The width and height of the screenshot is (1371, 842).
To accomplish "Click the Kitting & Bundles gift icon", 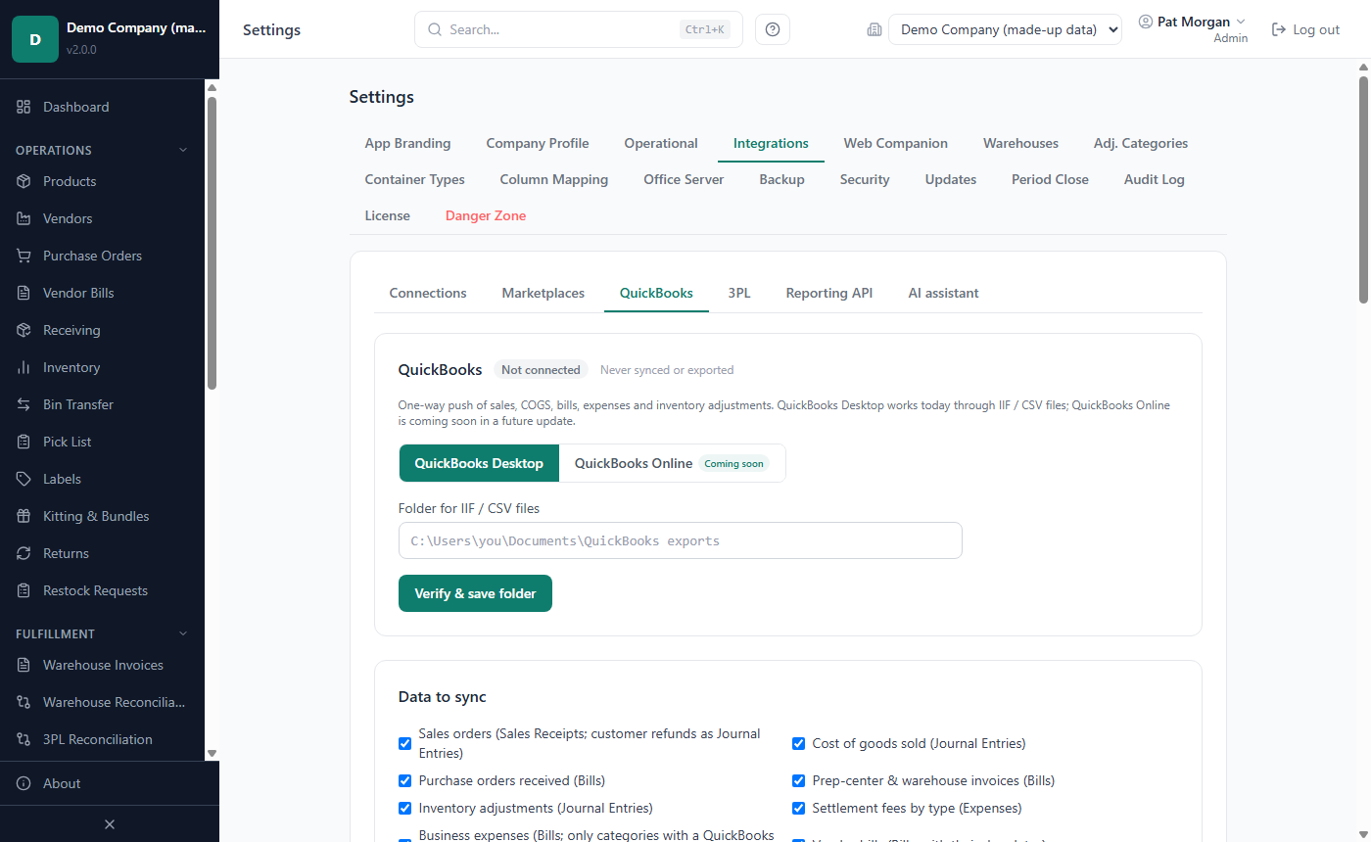I will [24, 516].
